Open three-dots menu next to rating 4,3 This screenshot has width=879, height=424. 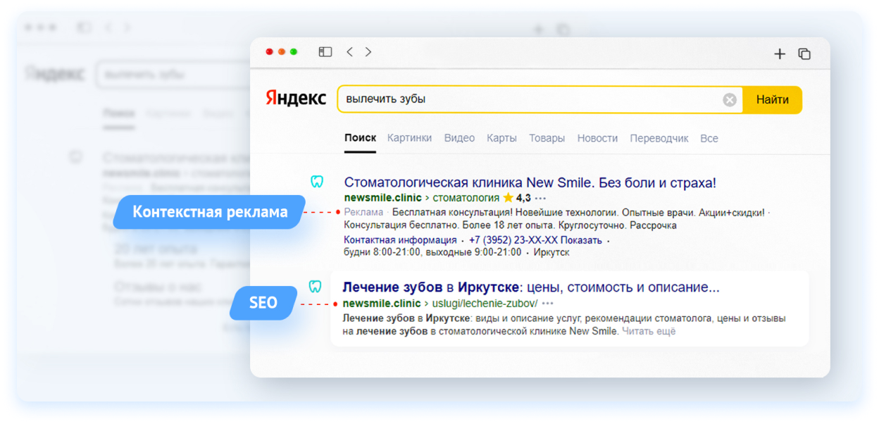(x=541, y=198)
